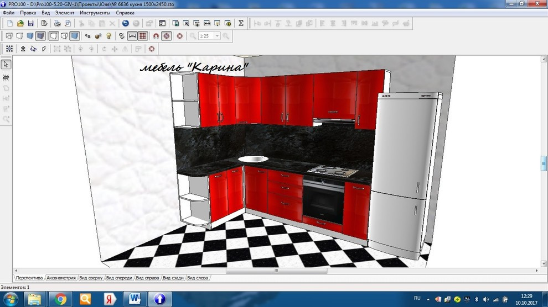The image size is (548, 307).
Task: Toggle the red grid display button
Action: pyautogui.click(x=143, y=36)
